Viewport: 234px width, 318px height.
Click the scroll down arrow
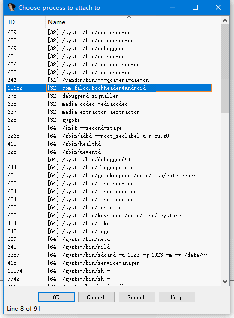click(x=225, y=282)
